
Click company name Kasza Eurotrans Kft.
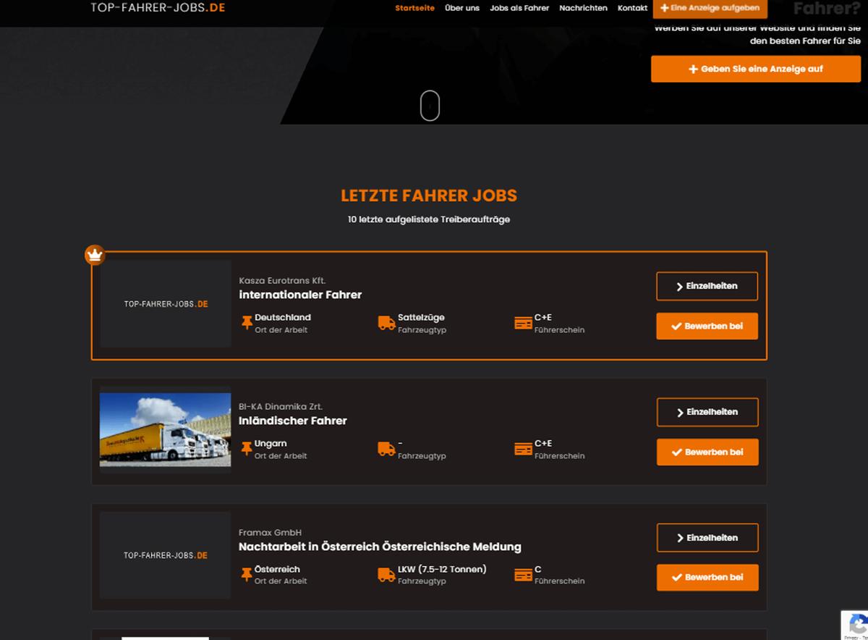[x=282, y=281]
